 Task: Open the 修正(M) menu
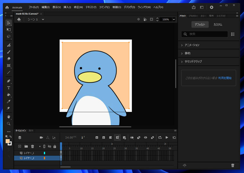[x=78, y=7]
